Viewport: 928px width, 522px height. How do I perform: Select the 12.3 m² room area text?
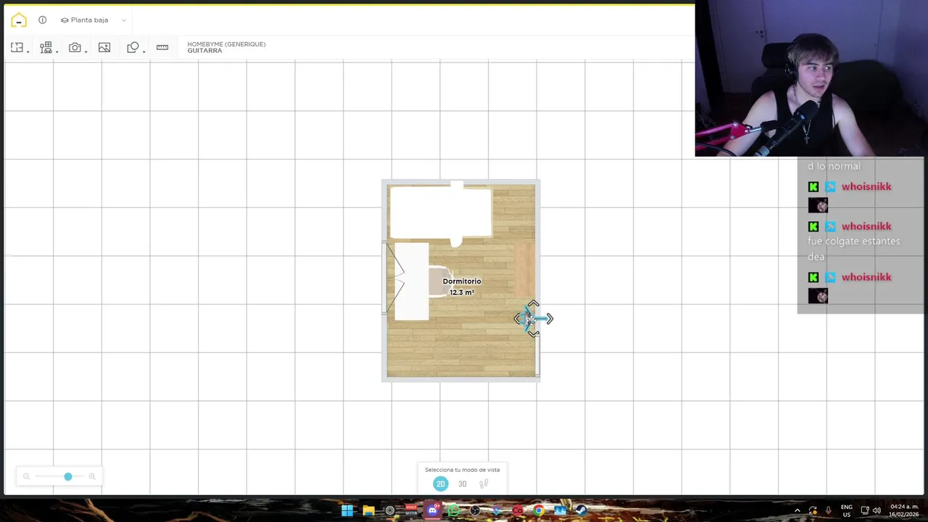point(462,292)
